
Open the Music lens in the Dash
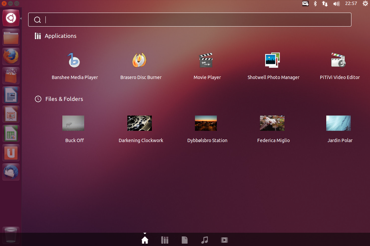tap(205, 240)
